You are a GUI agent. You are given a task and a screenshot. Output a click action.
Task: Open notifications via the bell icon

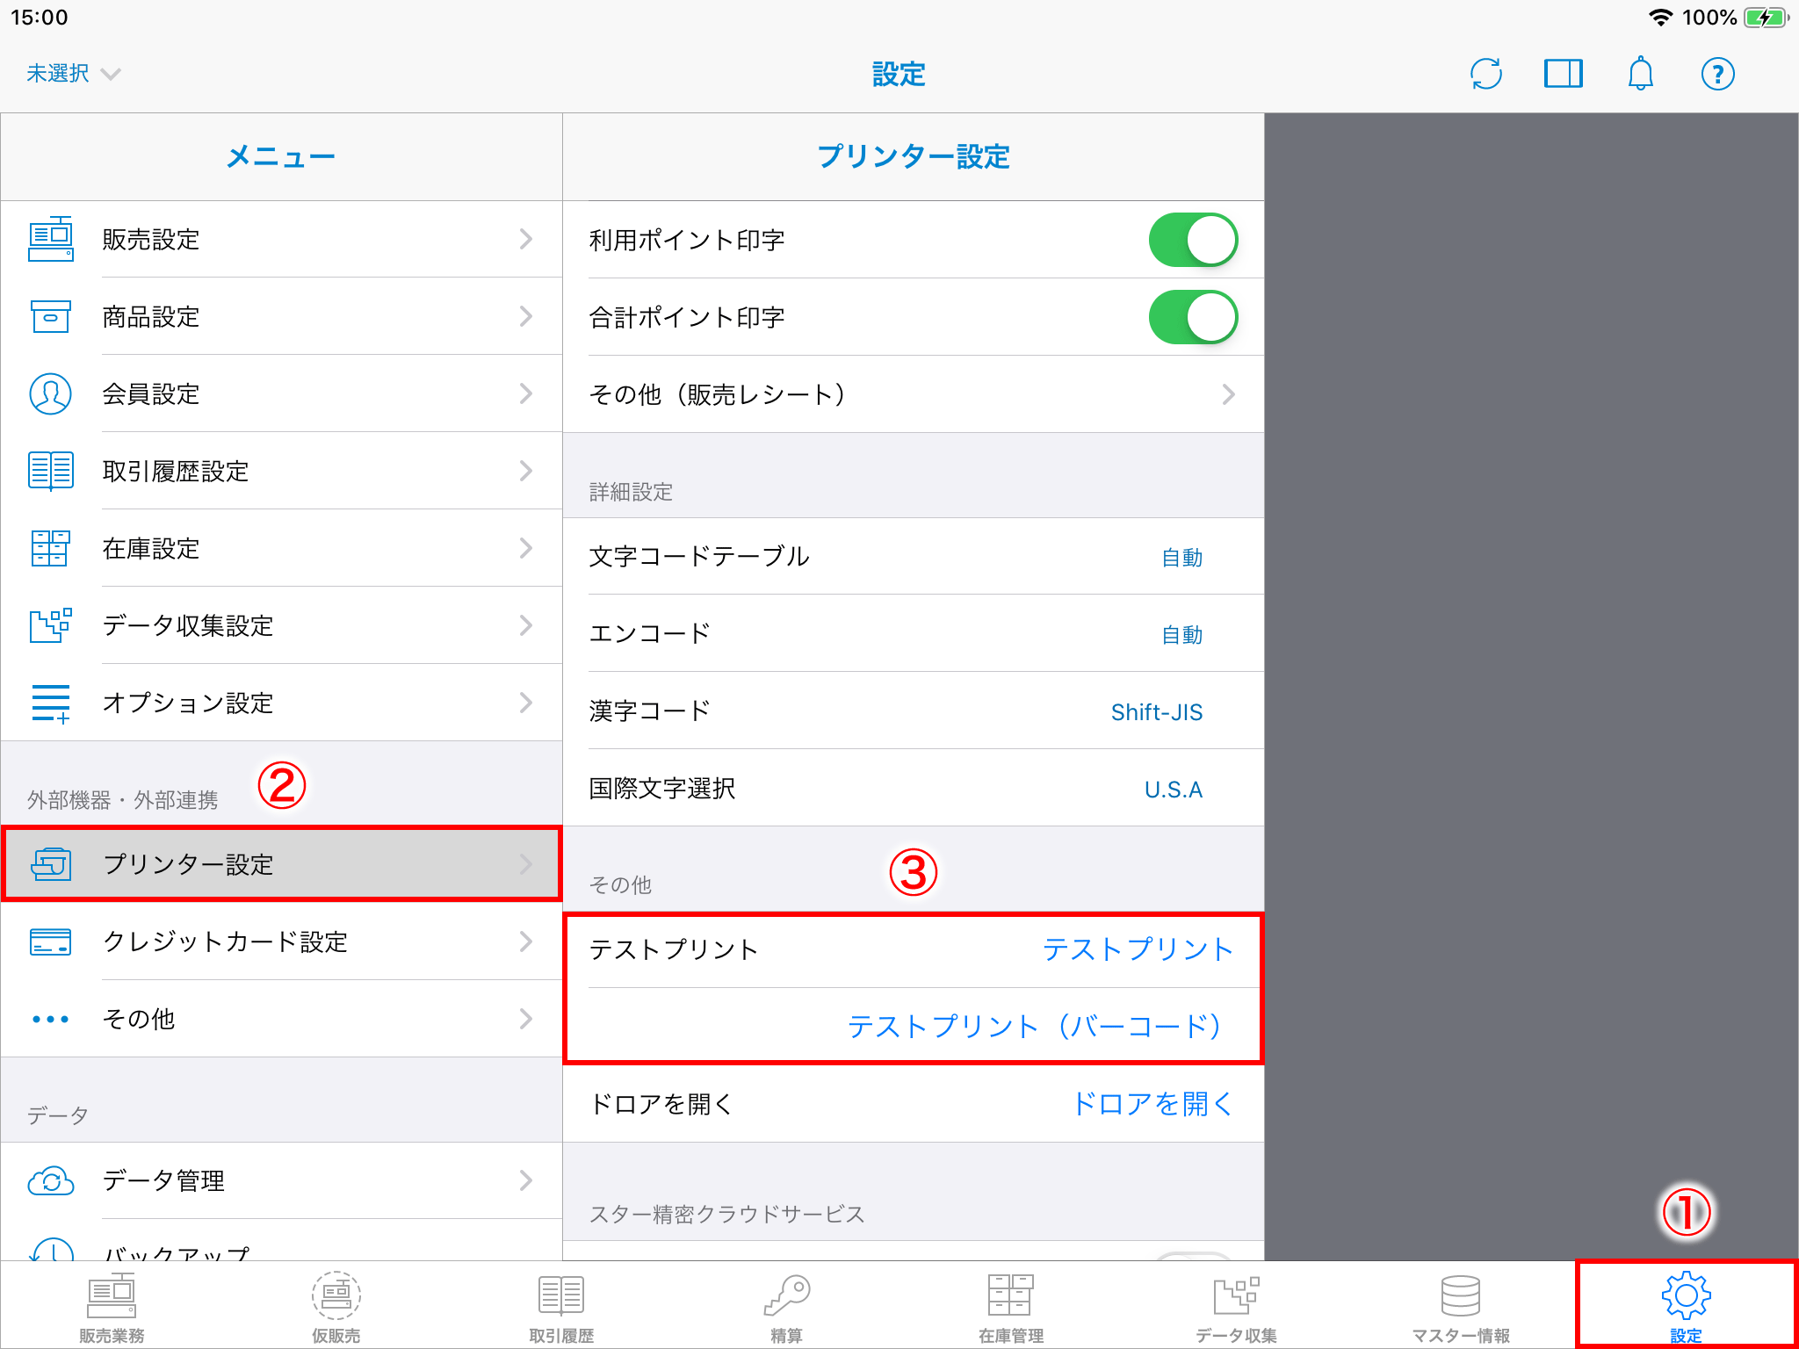(x=1641, y=74)
